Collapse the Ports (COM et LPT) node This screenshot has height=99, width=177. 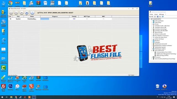(152, 51)
